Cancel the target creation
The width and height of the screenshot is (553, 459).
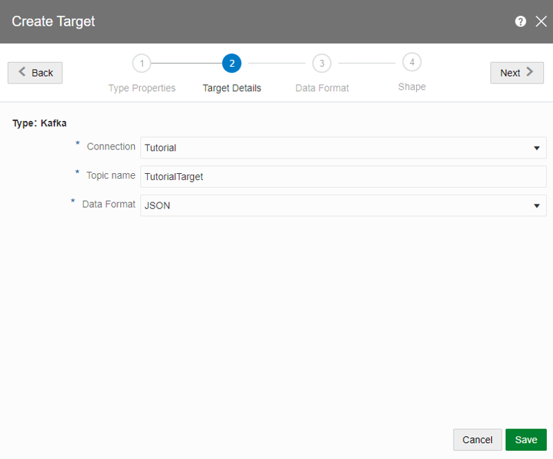(x=477, y=440)
